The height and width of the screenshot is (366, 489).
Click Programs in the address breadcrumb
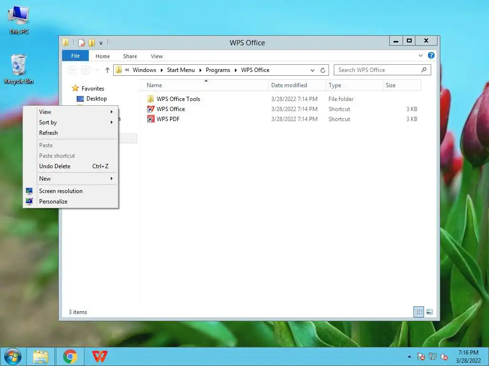pos(218,70)
